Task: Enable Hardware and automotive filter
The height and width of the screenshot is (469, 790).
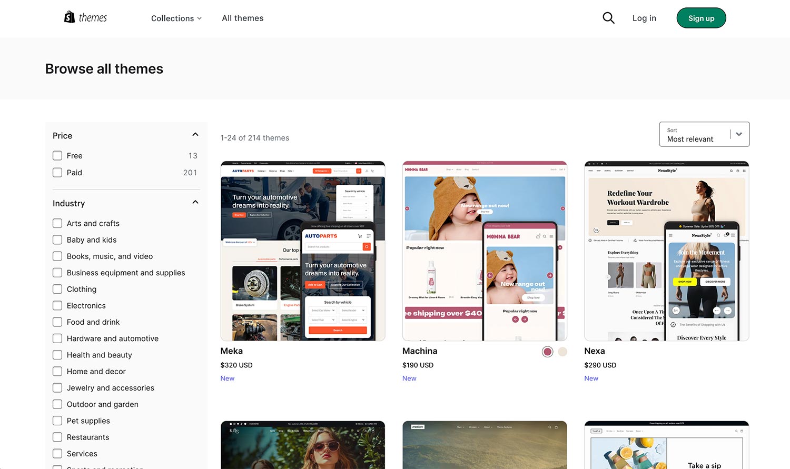Action: click(57, 338)
